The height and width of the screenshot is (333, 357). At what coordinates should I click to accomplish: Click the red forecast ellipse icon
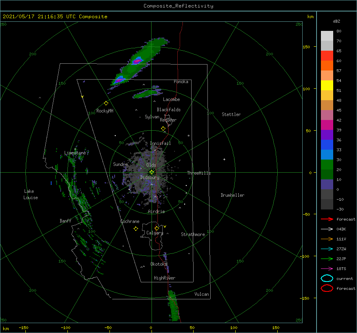[x=327, y=288]
